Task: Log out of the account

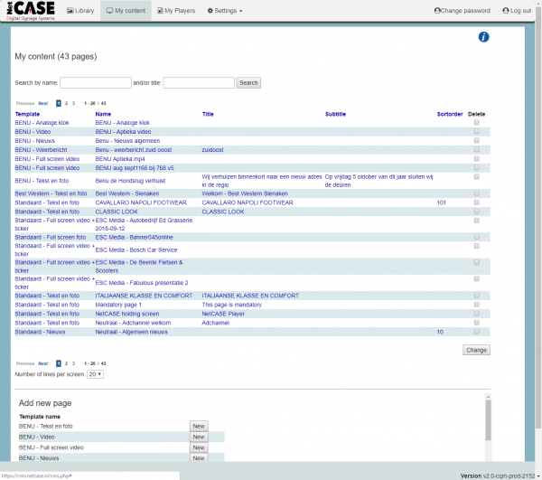Action: [517, 11]
